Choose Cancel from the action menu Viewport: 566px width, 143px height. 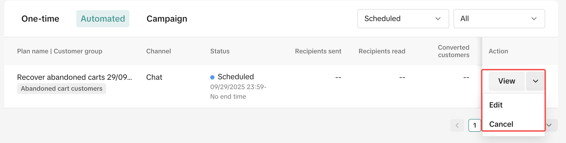(x=501, y=124)
